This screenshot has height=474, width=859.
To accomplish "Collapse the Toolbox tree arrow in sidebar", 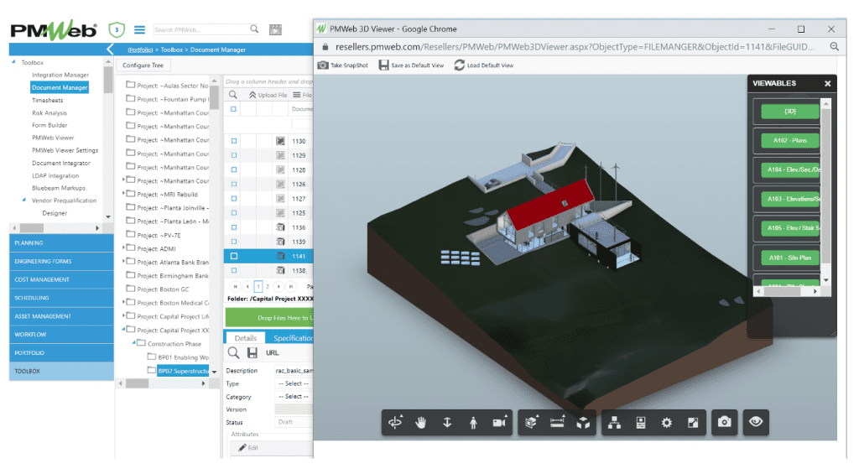I will (13, 62).
